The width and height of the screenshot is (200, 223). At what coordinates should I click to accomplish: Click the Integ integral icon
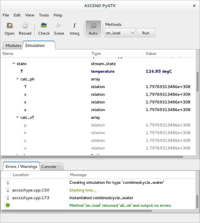74,26
